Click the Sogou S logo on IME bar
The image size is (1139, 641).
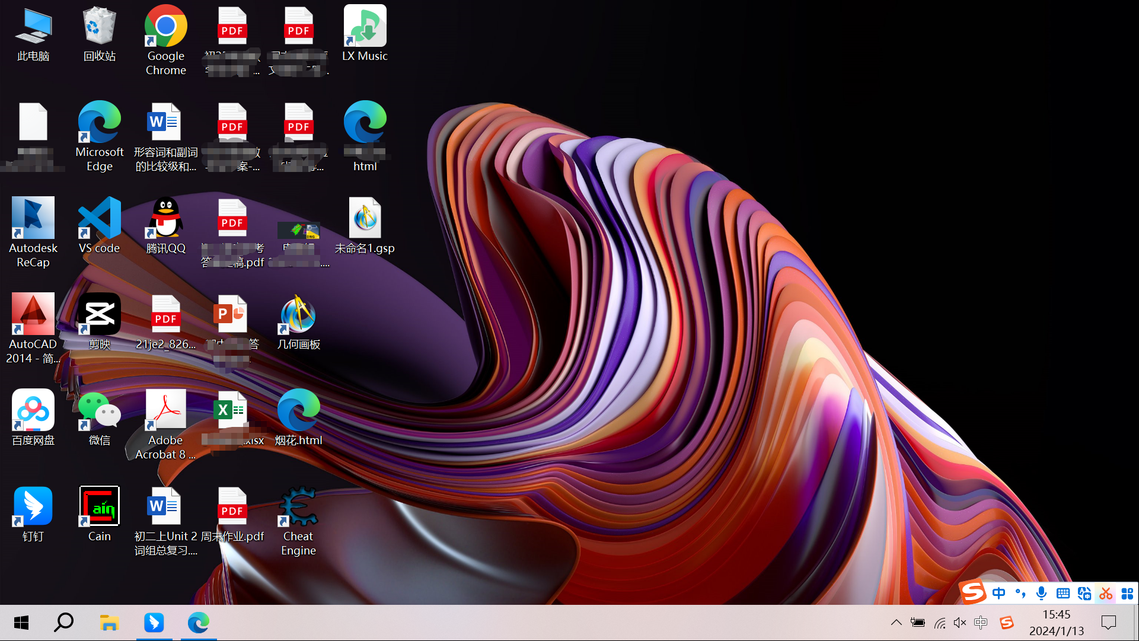pos(973,592)
